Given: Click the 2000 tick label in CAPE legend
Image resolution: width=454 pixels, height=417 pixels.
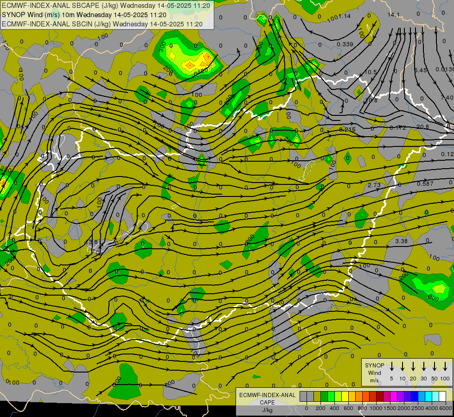Looking at the screenshot, I should pos(403,408).
